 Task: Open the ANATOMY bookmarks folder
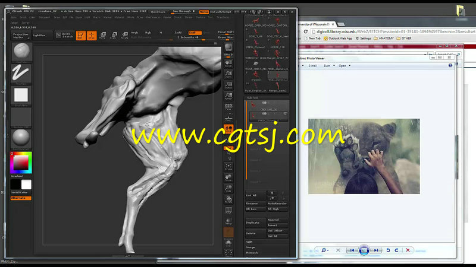[x=384, y=39]
